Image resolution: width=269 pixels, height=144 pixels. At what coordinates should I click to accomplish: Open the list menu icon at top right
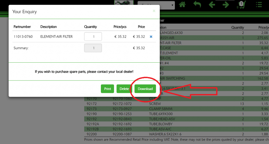coord(259,5)
